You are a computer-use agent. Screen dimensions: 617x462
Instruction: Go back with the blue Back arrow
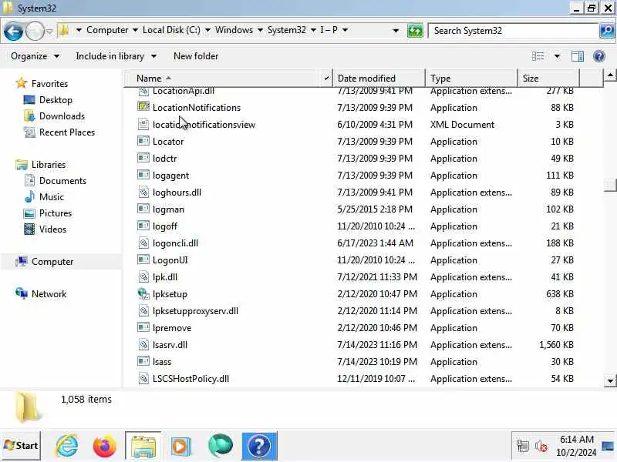(13, 31)
